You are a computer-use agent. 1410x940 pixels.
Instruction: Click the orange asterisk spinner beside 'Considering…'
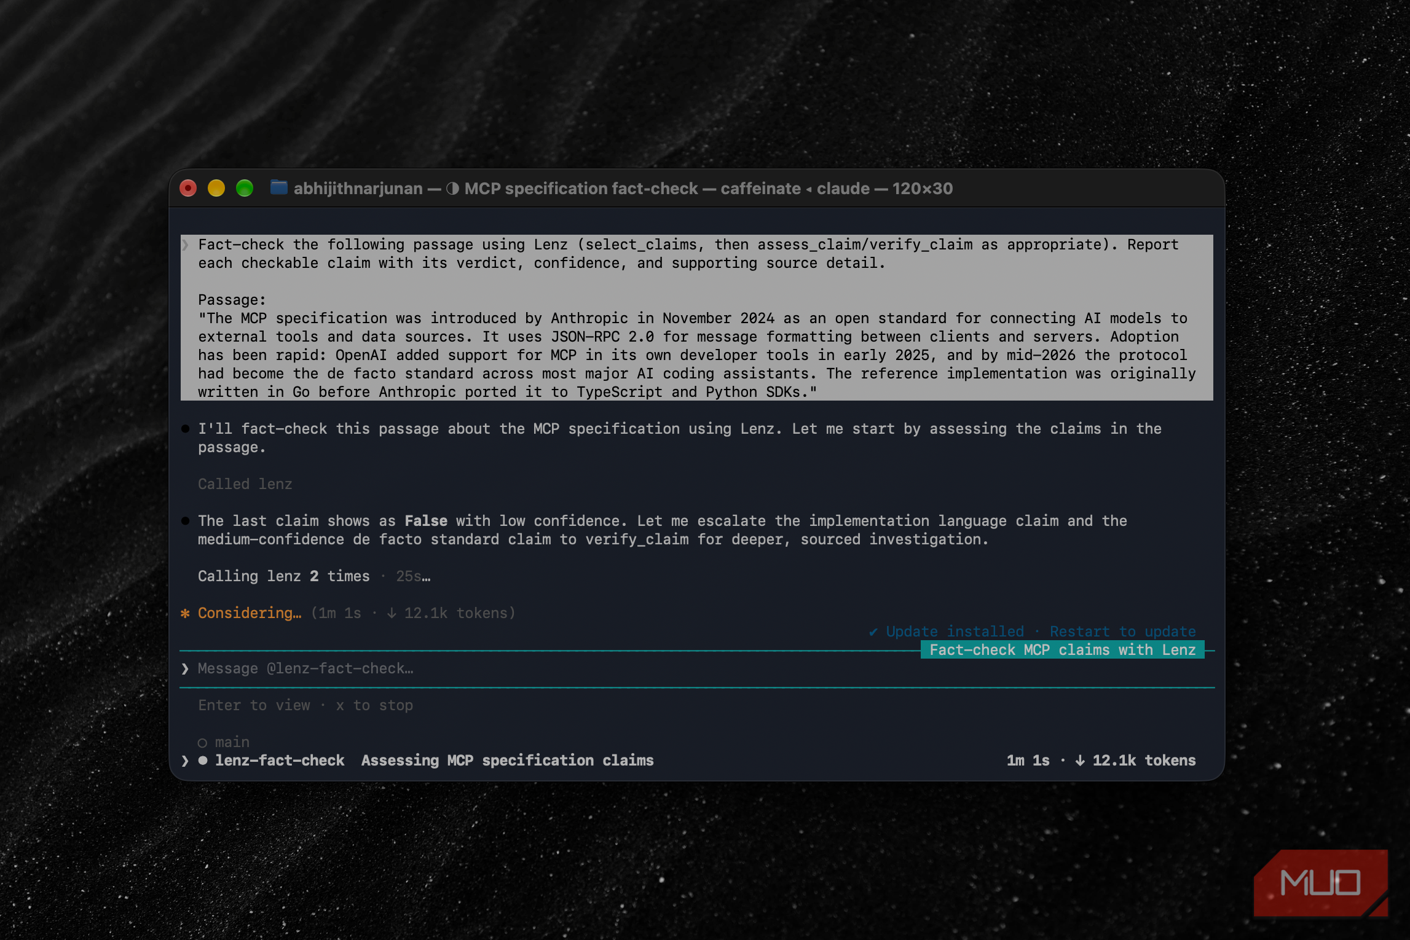185,613
